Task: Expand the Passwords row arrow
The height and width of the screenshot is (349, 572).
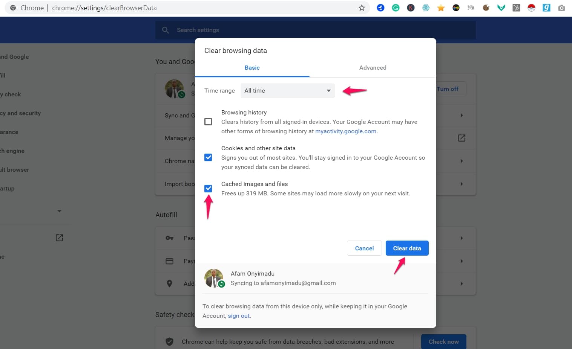Action: (462, 238)
